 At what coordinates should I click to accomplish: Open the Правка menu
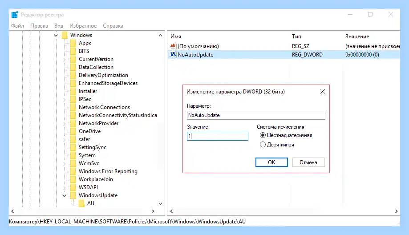point(39,26)
